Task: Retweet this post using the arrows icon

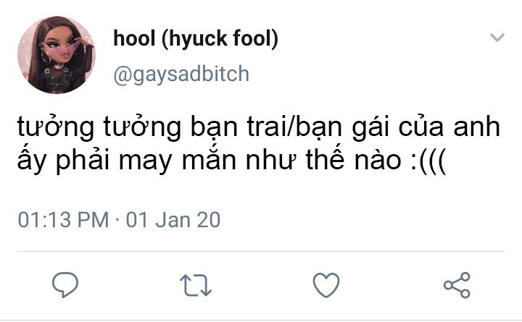Action: 196,285
